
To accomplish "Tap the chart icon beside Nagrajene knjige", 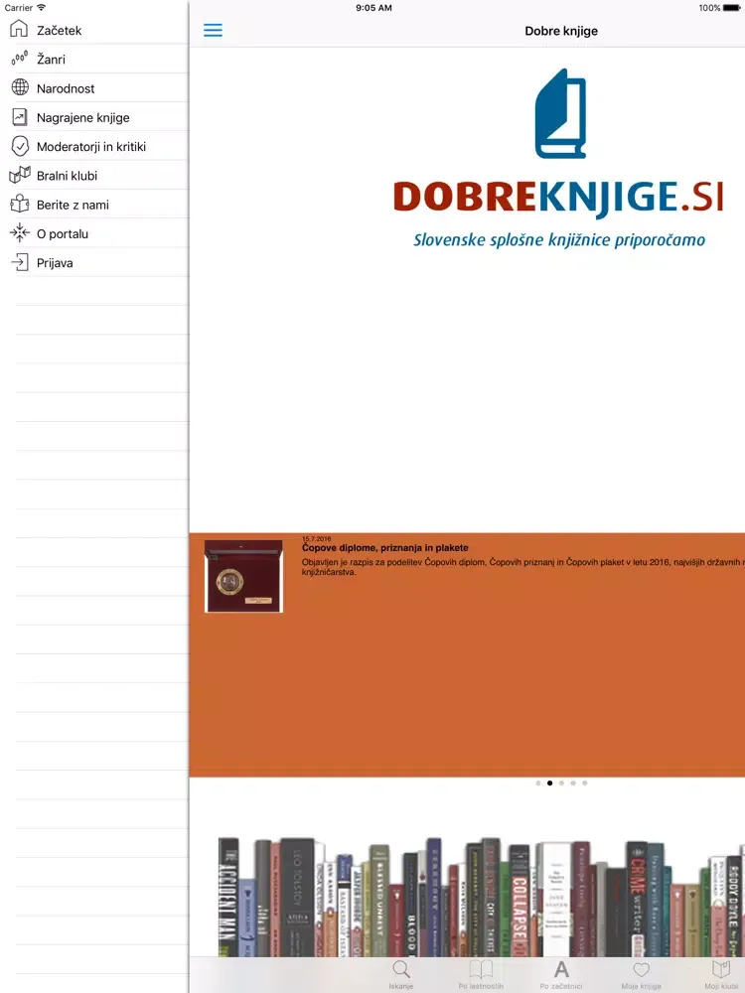I will [20, 116].
